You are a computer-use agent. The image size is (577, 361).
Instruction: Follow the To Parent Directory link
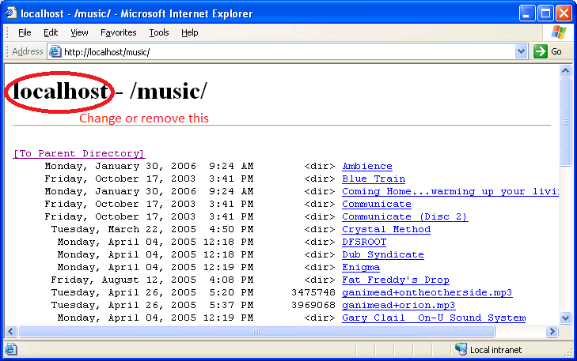[x=78, y=153]
